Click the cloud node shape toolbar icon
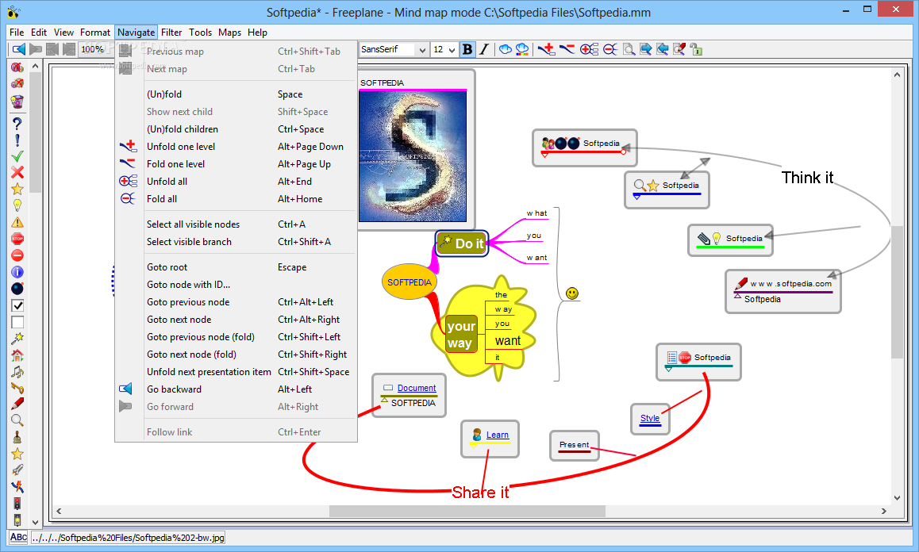The image size is (919, 552). tap(506, 50)
